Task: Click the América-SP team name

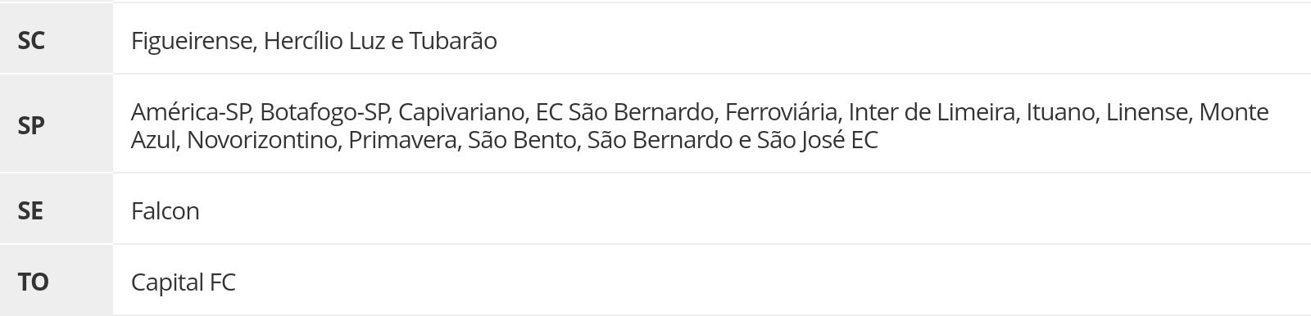Action: [189, 112]
